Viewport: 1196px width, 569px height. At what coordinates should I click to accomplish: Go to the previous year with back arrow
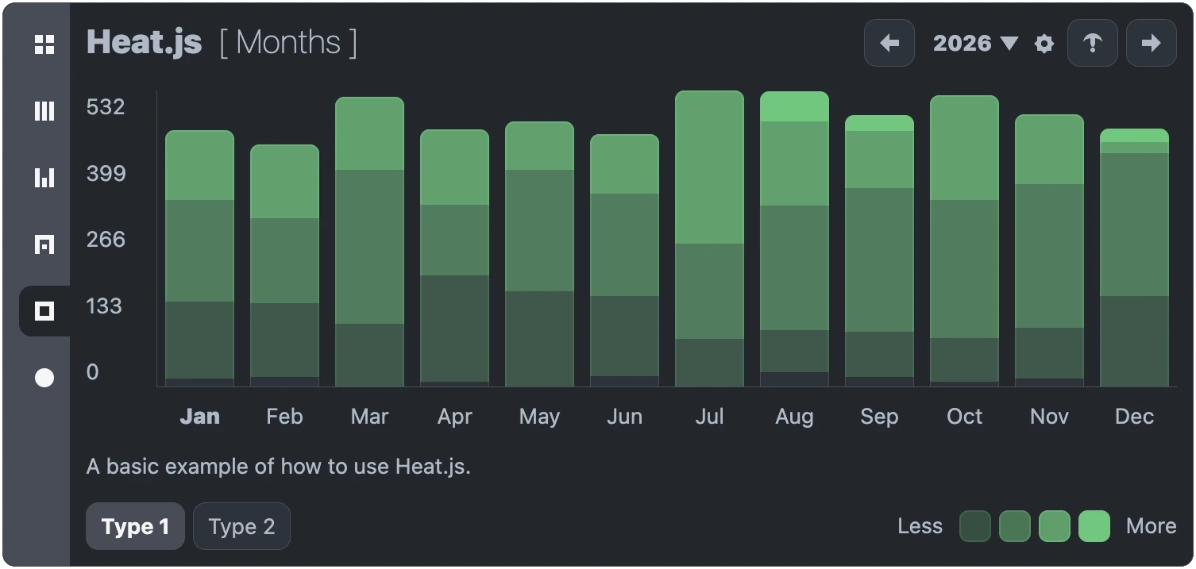coord(889,43)
